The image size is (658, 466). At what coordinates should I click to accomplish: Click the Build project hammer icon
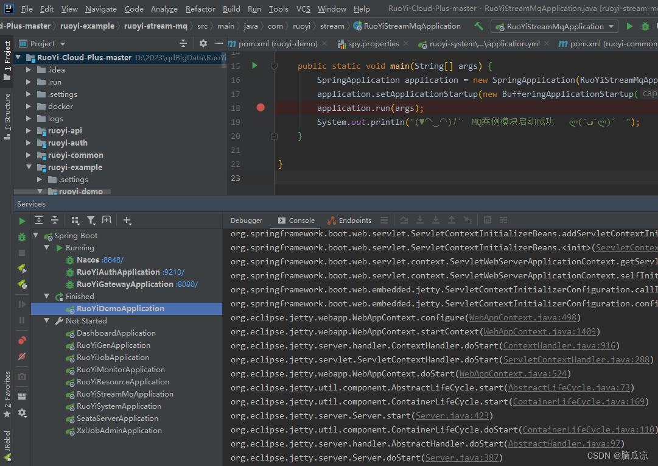[478, 26]
